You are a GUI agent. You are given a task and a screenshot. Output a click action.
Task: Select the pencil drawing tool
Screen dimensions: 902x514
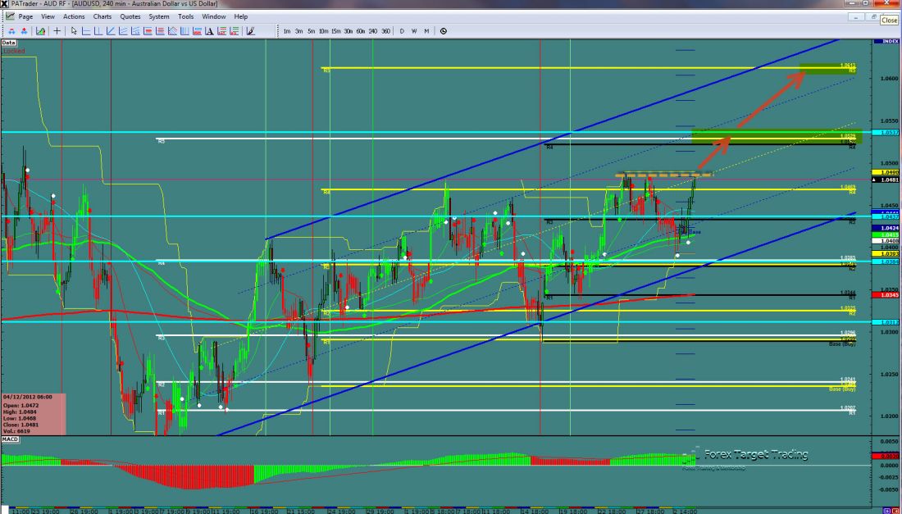coord(250,31)
